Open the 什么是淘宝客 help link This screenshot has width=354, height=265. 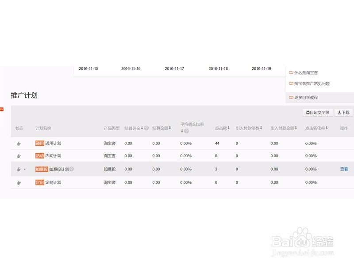tap(305, 72)
